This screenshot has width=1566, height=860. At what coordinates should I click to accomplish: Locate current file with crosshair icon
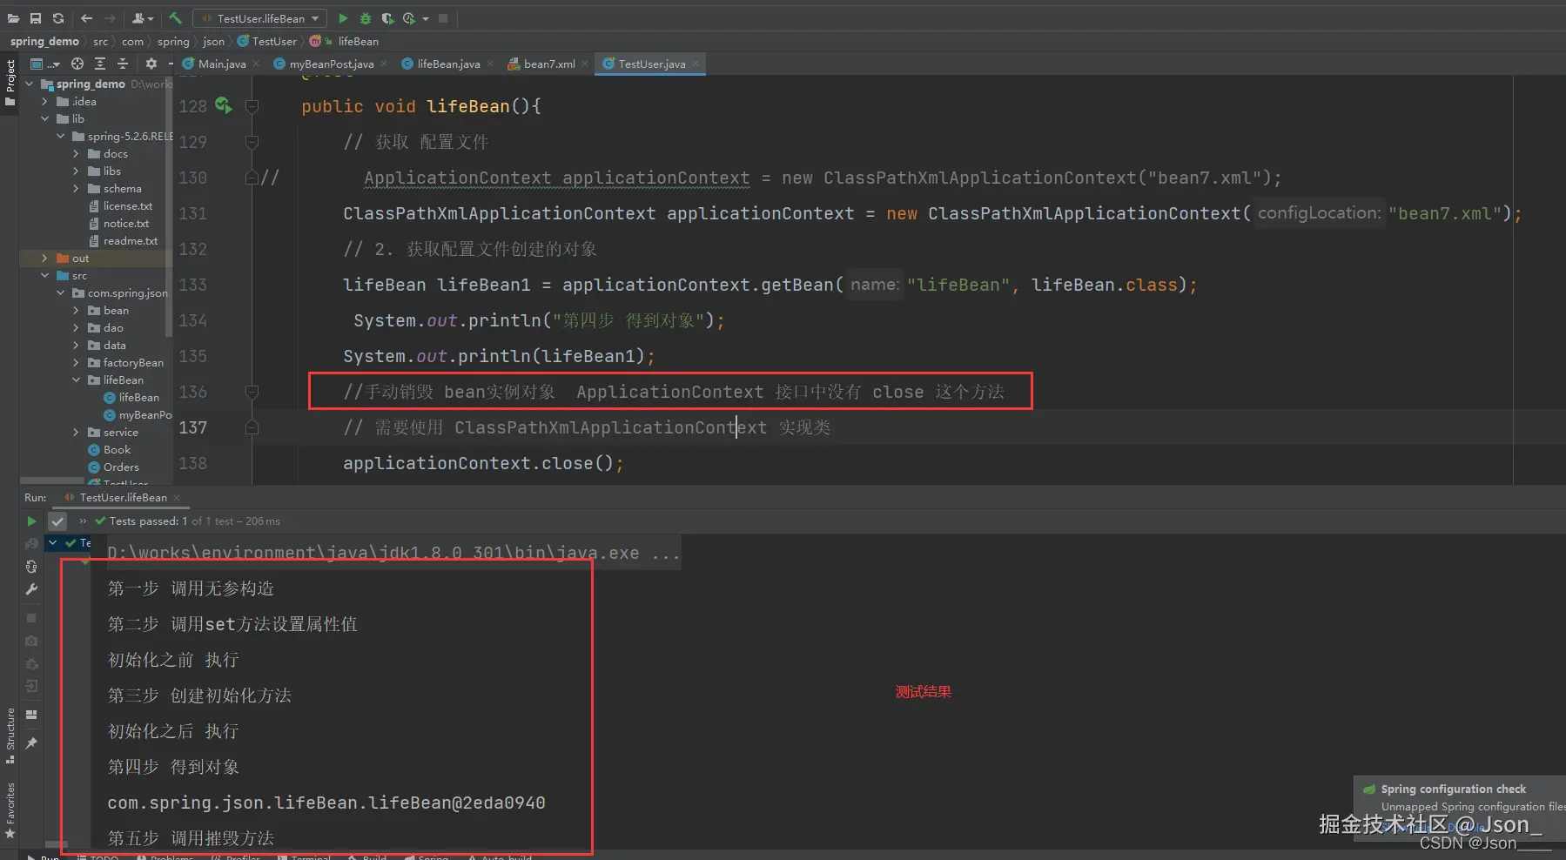[x=77, y=64]
